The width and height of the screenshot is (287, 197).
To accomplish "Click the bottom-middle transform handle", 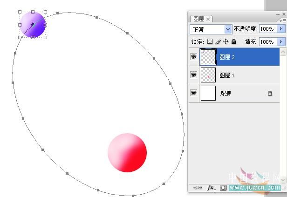I will [33, 38].
